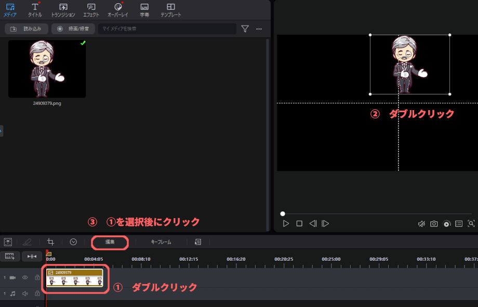Toggle visibility of video track 1

point(24,278)
